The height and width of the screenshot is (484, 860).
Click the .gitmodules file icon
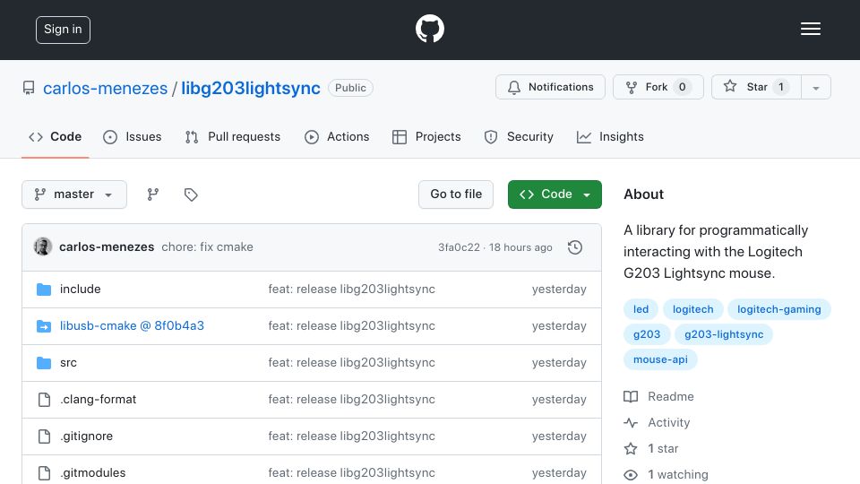pyautogui.click(x=44, y=473)
